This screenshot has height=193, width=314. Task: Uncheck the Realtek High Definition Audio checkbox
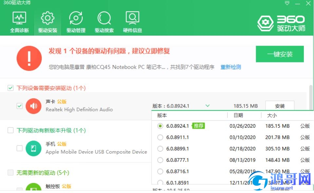(19, 106)
